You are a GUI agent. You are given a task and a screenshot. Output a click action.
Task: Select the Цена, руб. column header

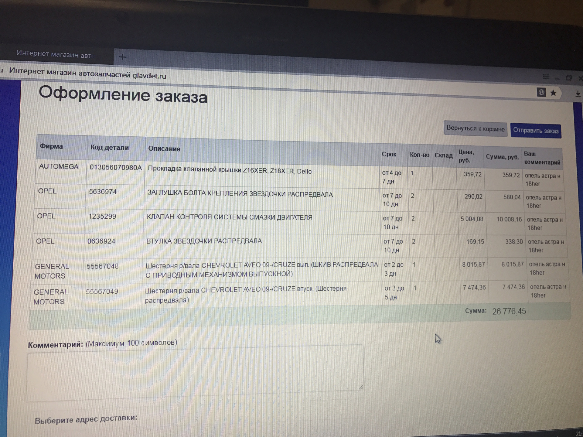[x=466, y=156]
